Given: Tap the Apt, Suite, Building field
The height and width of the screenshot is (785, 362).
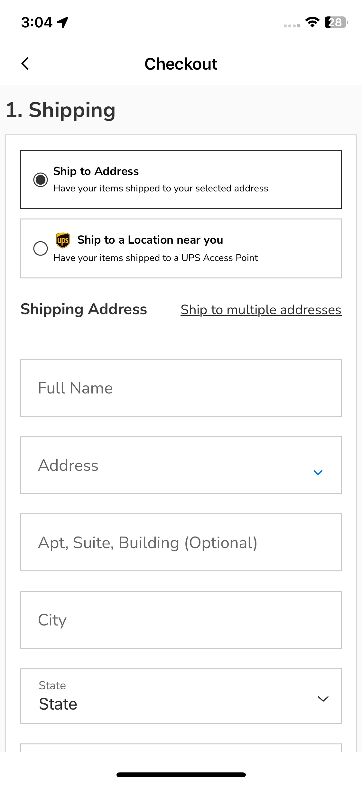Looking at the screenshot, I should tap(181, 542).
